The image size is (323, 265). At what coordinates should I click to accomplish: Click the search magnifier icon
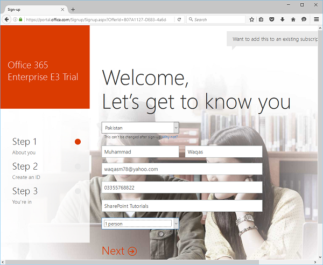tap(191, 19)
